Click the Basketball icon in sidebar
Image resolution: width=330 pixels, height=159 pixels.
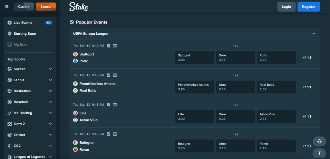pyautogui.click(x=9, y=91)
